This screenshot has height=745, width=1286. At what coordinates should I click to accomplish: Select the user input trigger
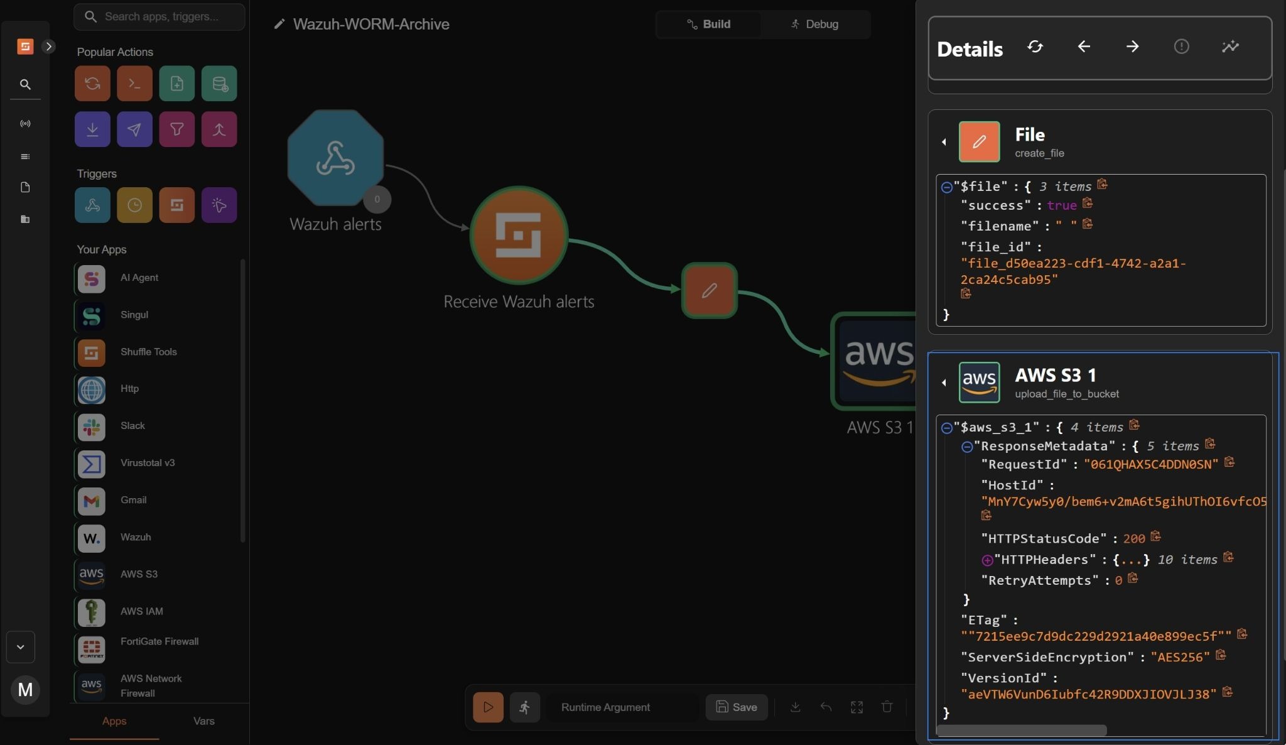pos(219,205)
